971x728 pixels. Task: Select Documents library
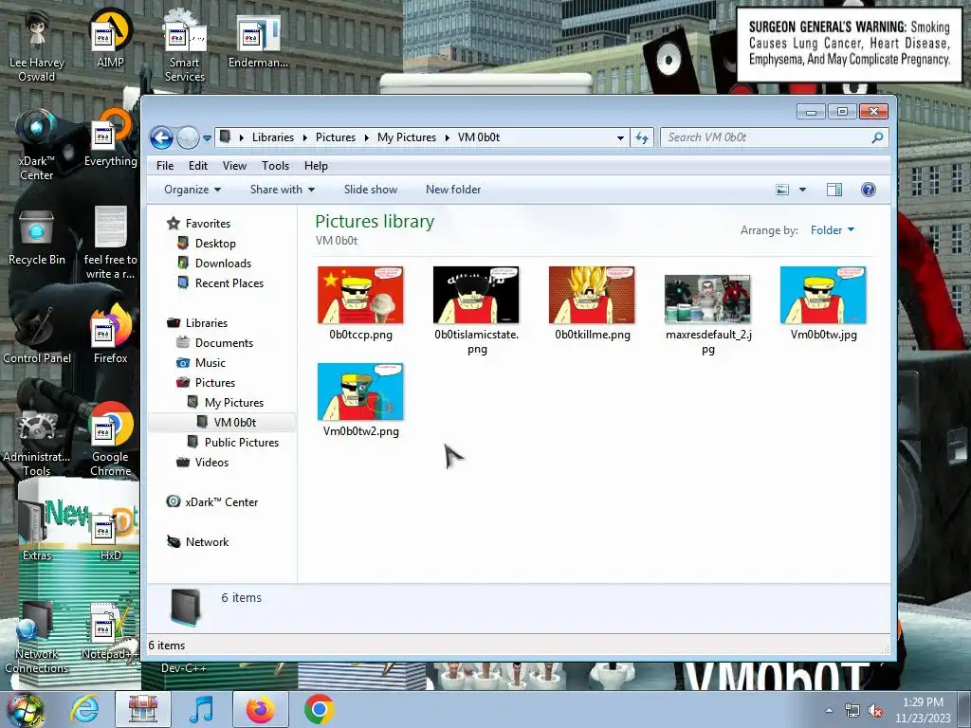pos(224,343)
